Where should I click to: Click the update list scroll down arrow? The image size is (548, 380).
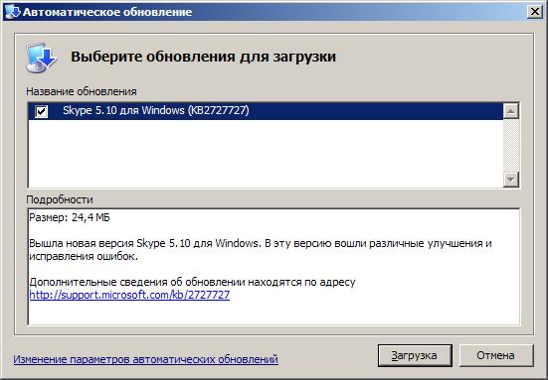[510, 180]
